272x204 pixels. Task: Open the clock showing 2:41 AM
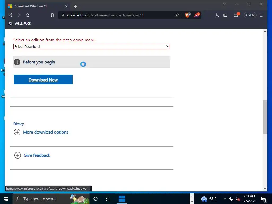(x=249, y=199)
